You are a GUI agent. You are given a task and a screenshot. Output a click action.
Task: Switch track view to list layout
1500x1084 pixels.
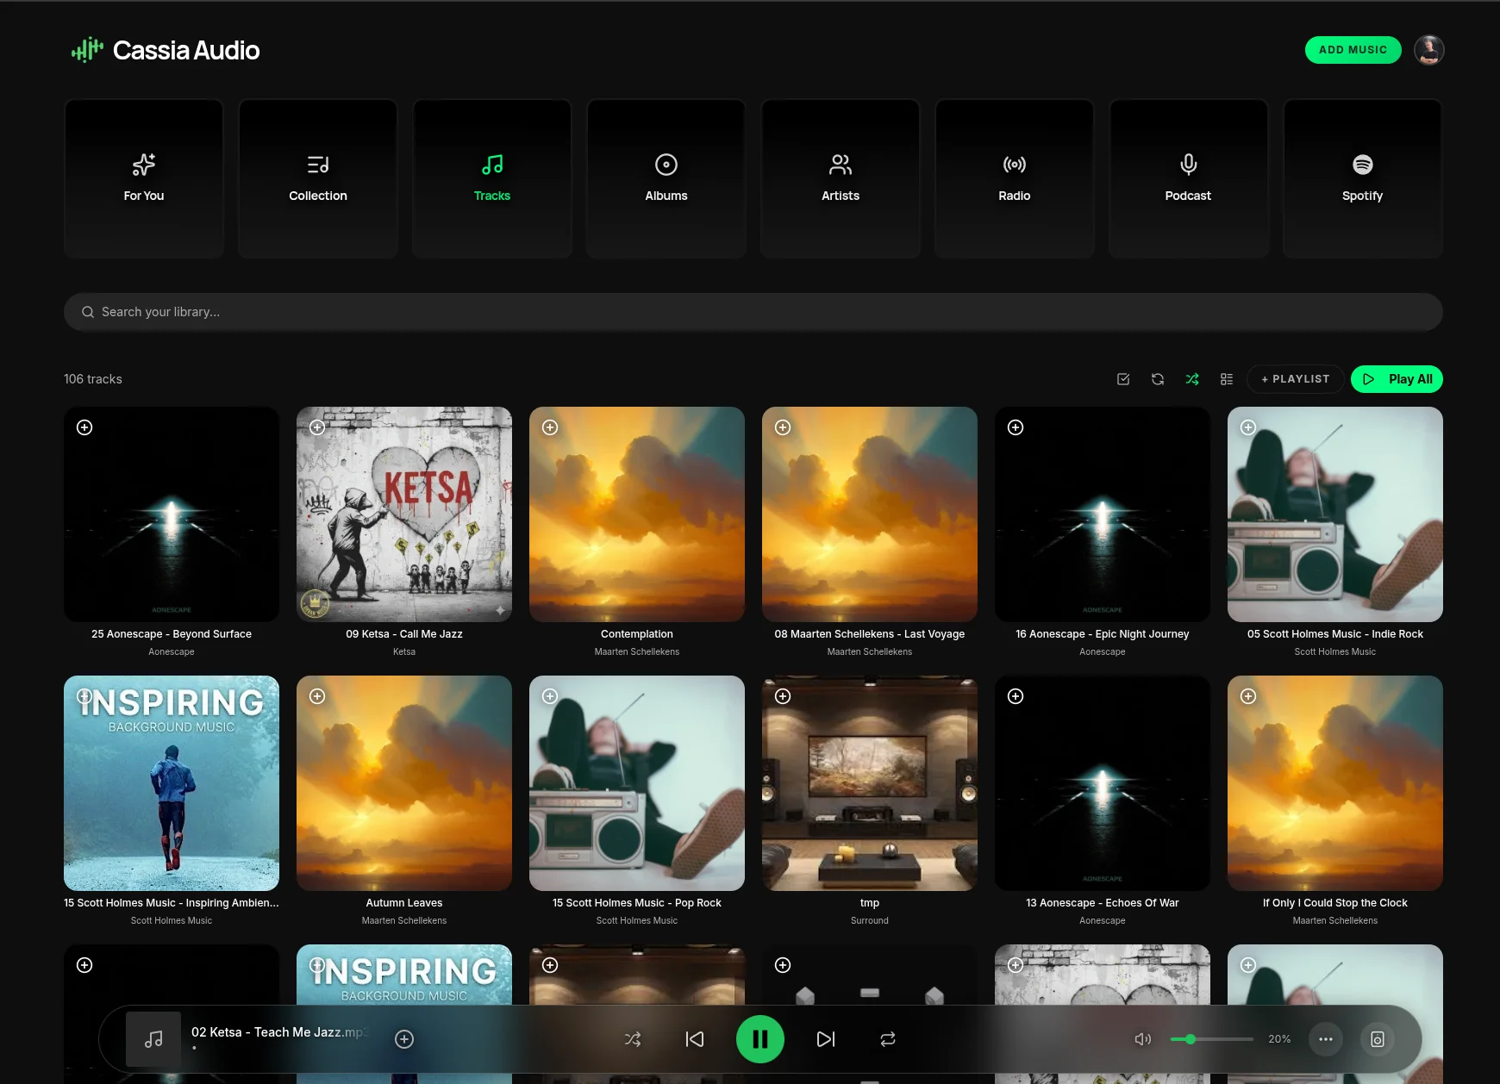(1227, 379)
